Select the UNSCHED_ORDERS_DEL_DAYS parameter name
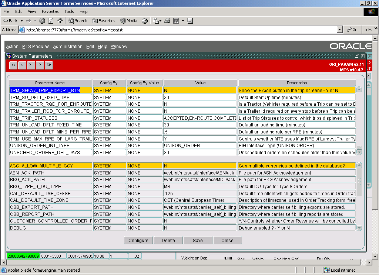The height and width of the screenshot is (275, 379). pos(50,153)
